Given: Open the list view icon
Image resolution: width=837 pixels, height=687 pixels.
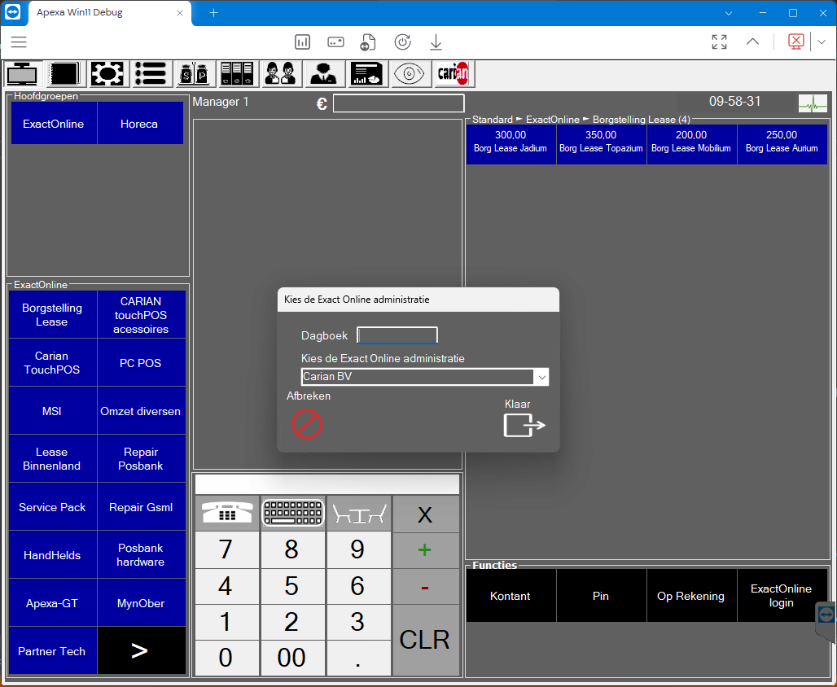Looking at the screenshot, I should click(x=151, y=73).
